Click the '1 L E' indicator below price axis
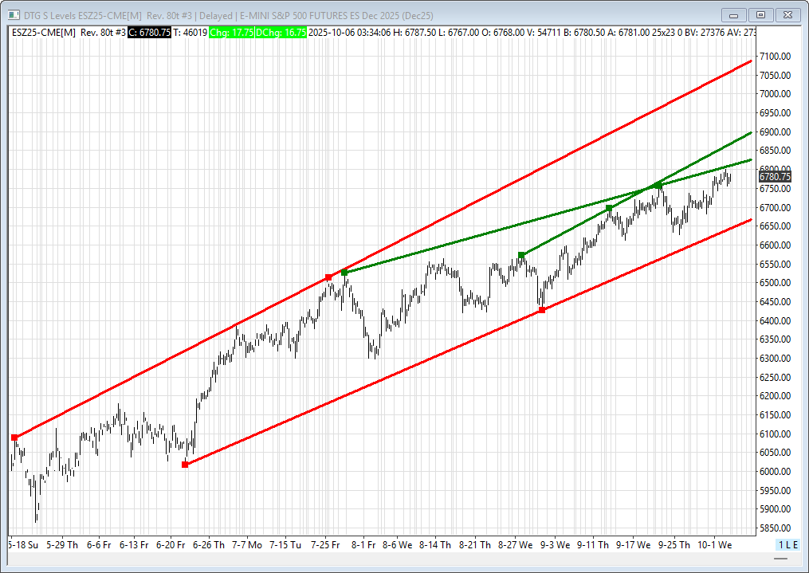The height and width of the screenshot is (573, 809). (x=786, y=545)
